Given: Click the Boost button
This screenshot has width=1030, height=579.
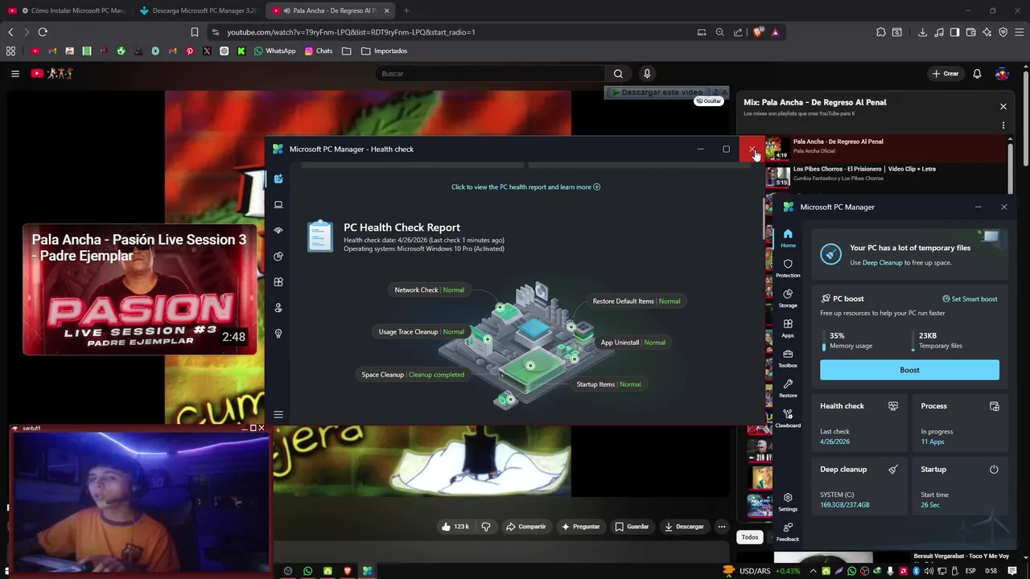Looking at the screenshot, I should pyautogui.click(x=909, y=370).
